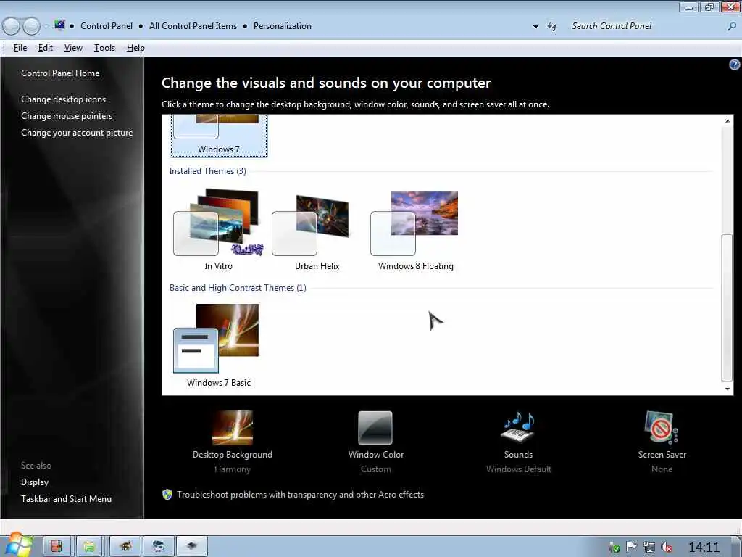Click the refresh address bar icon
Viewport: 742px width, 557px height.
coord(551,27)
